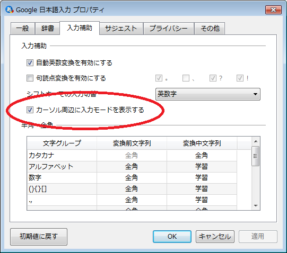This screenshot has width=287, height=253.
Task: Go to the プライバシー tab
Action: 169,29
